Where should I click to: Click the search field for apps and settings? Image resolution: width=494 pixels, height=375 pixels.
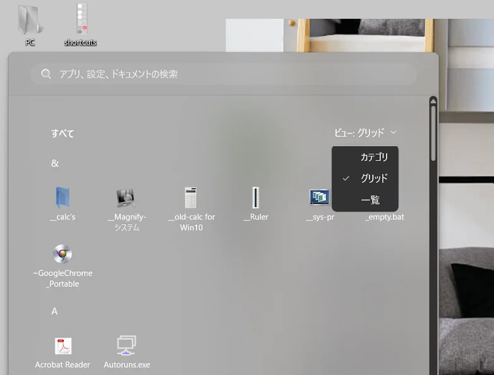click(227, 74)
